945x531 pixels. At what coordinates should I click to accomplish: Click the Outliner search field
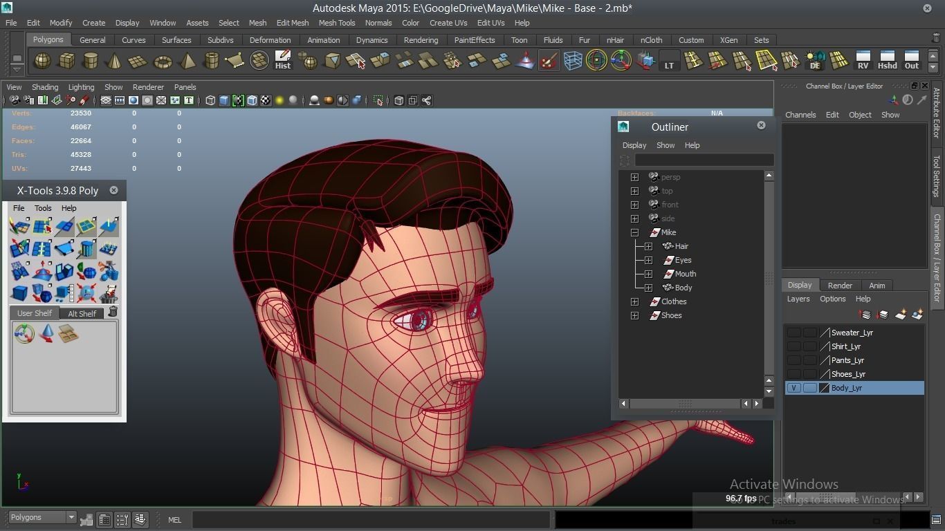click(x=704, y=160)
